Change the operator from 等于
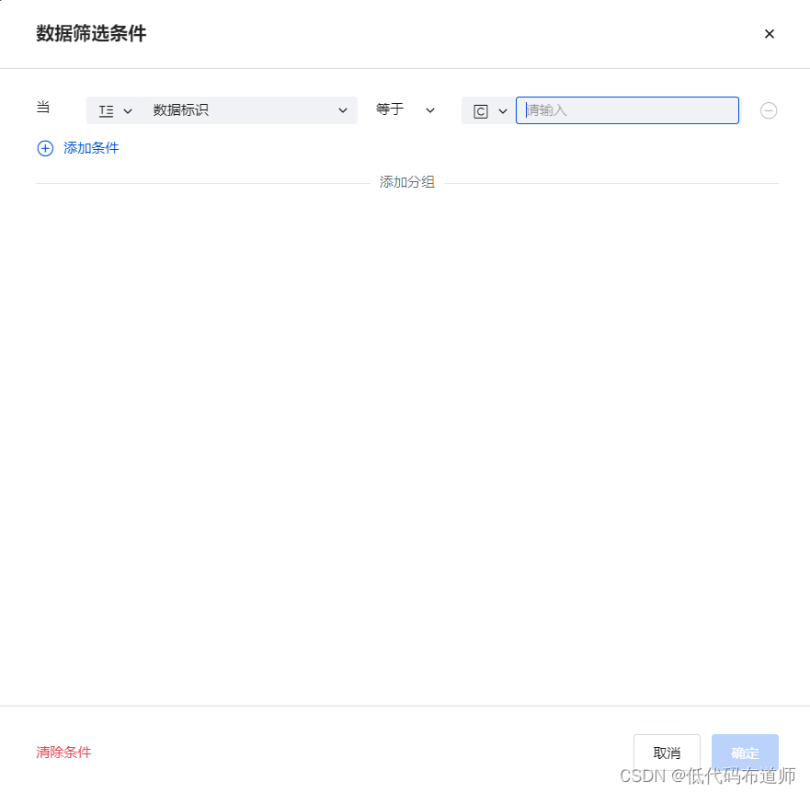 (x=405, y=110)
